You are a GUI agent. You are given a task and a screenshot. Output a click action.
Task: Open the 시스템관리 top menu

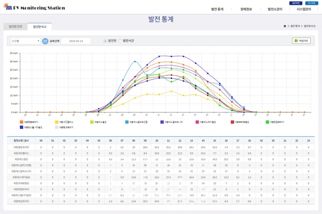(x=304, y=9)
